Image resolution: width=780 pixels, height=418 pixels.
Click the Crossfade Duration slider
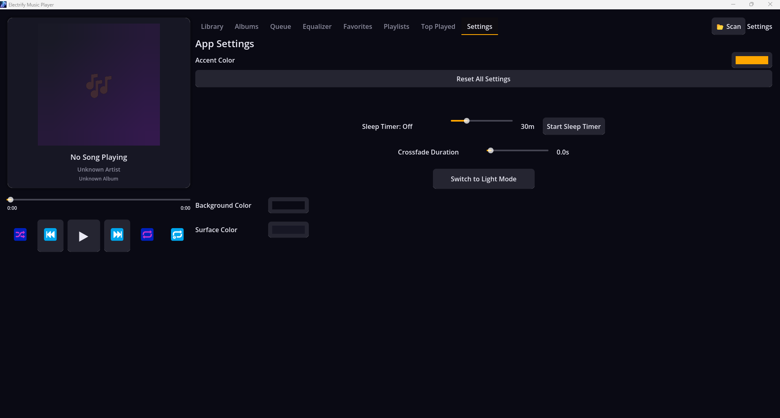(x=518, y=150)
